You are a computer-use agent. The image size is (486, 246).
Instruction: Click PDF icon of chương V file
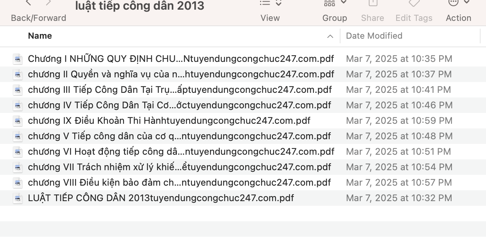18,136
